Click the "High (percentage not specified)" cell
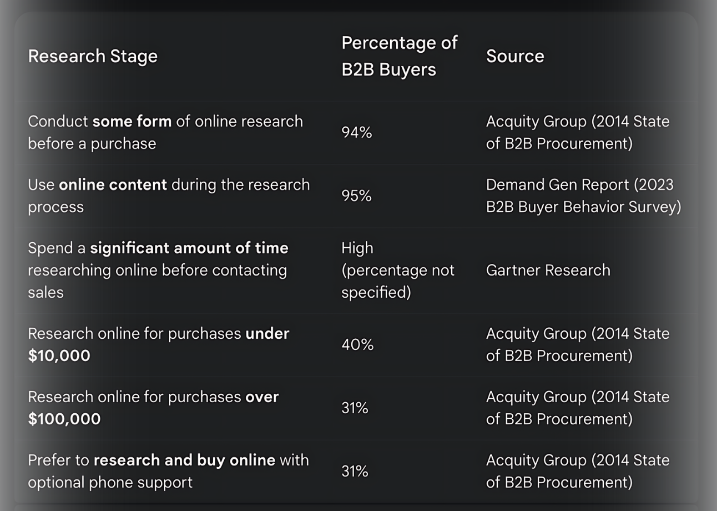This screenshot has width=717, height=511. pos(397,270)
